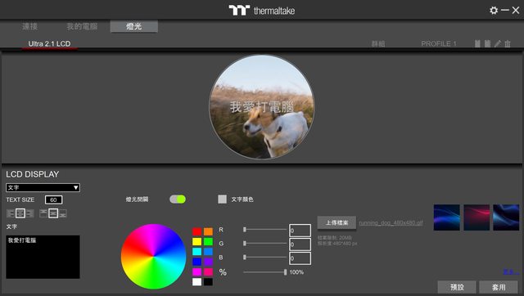The height and width of the screenshot is (296, 524).
Task: Pick the red color swatch
Action: point(196,231)
